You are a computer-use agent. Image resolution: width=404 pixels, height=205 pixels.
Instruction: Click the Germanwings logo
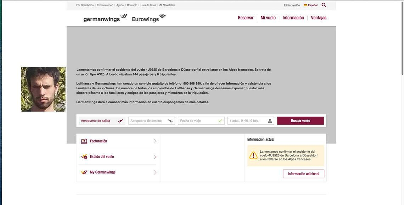[105, 18]
